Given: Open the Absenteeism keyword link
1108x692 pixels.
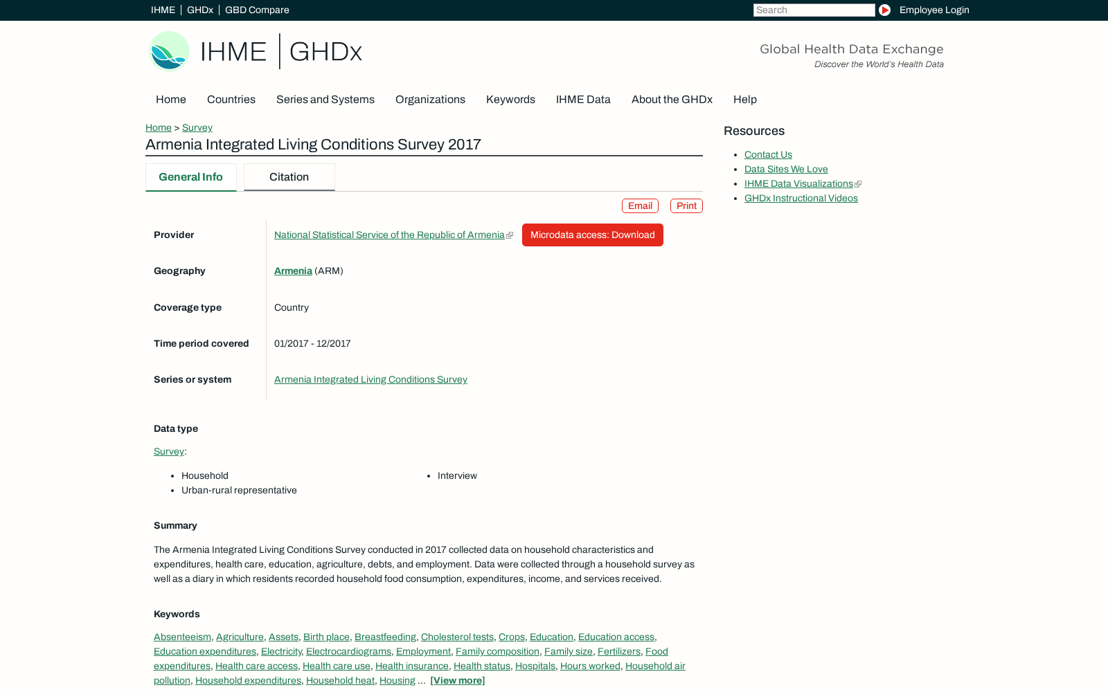Looking at the screenshot, I should [x=182, y=637].
